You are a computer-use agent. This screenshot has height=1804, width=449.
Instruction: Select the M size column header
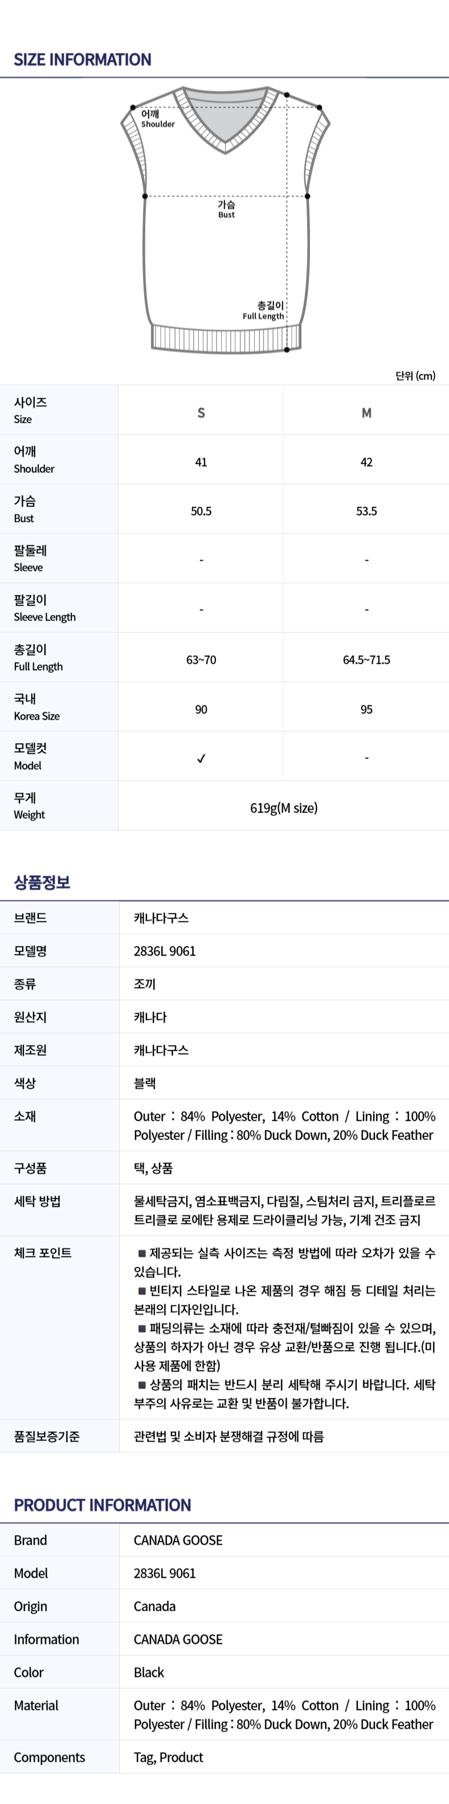click(366, 413)
